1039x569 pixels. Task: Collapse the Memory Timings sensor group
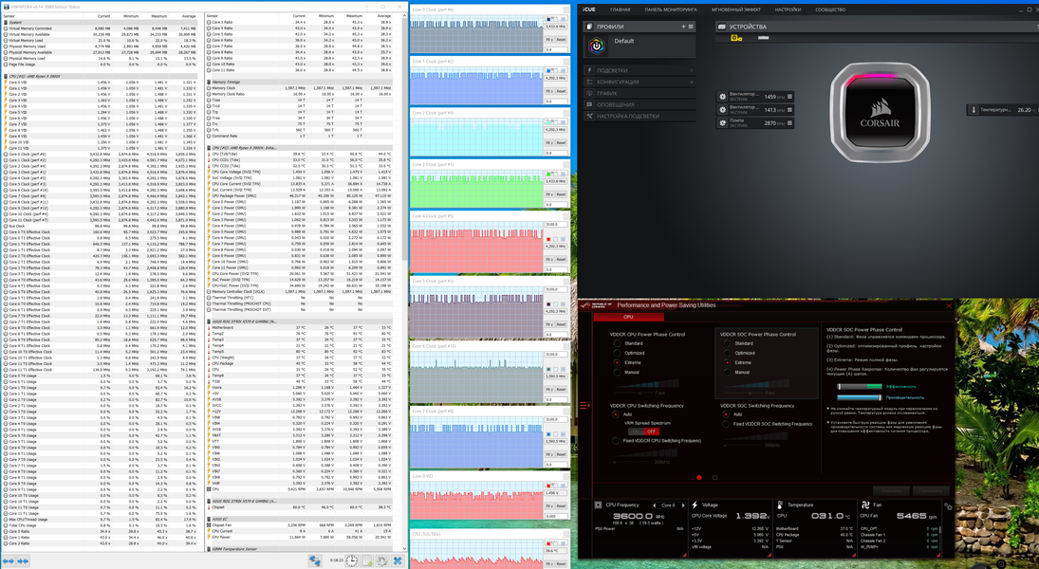point(210,83)
